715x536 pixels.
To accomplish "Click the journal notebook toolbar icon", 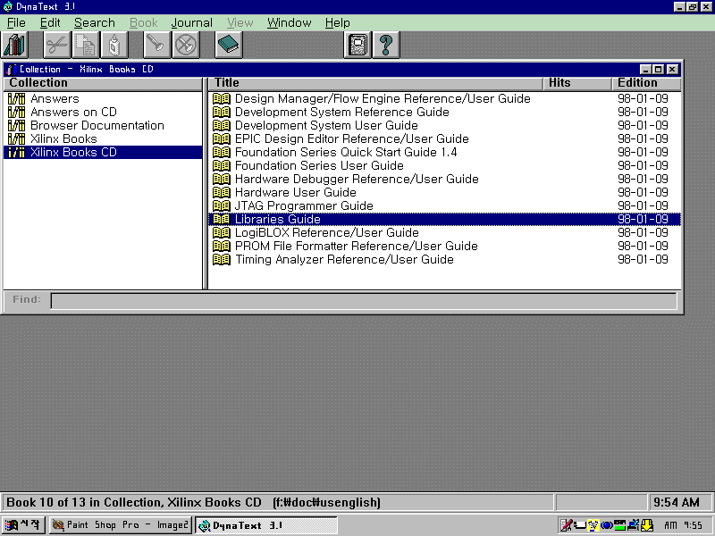I will coord(357,45).
